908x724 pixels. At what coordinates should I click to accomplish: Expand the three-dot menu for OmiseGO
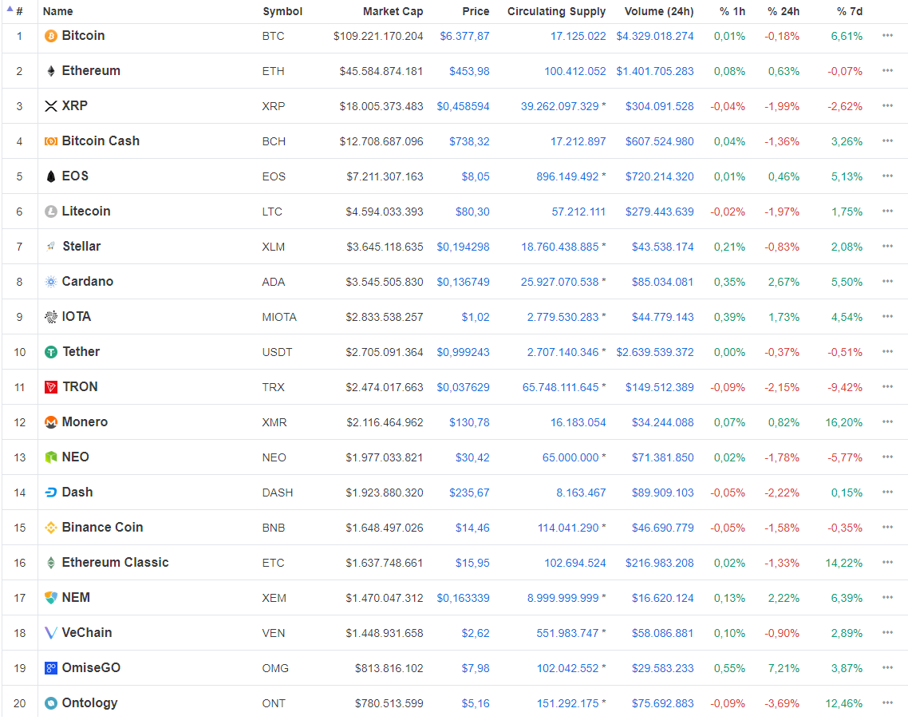(x=887, y=668)
